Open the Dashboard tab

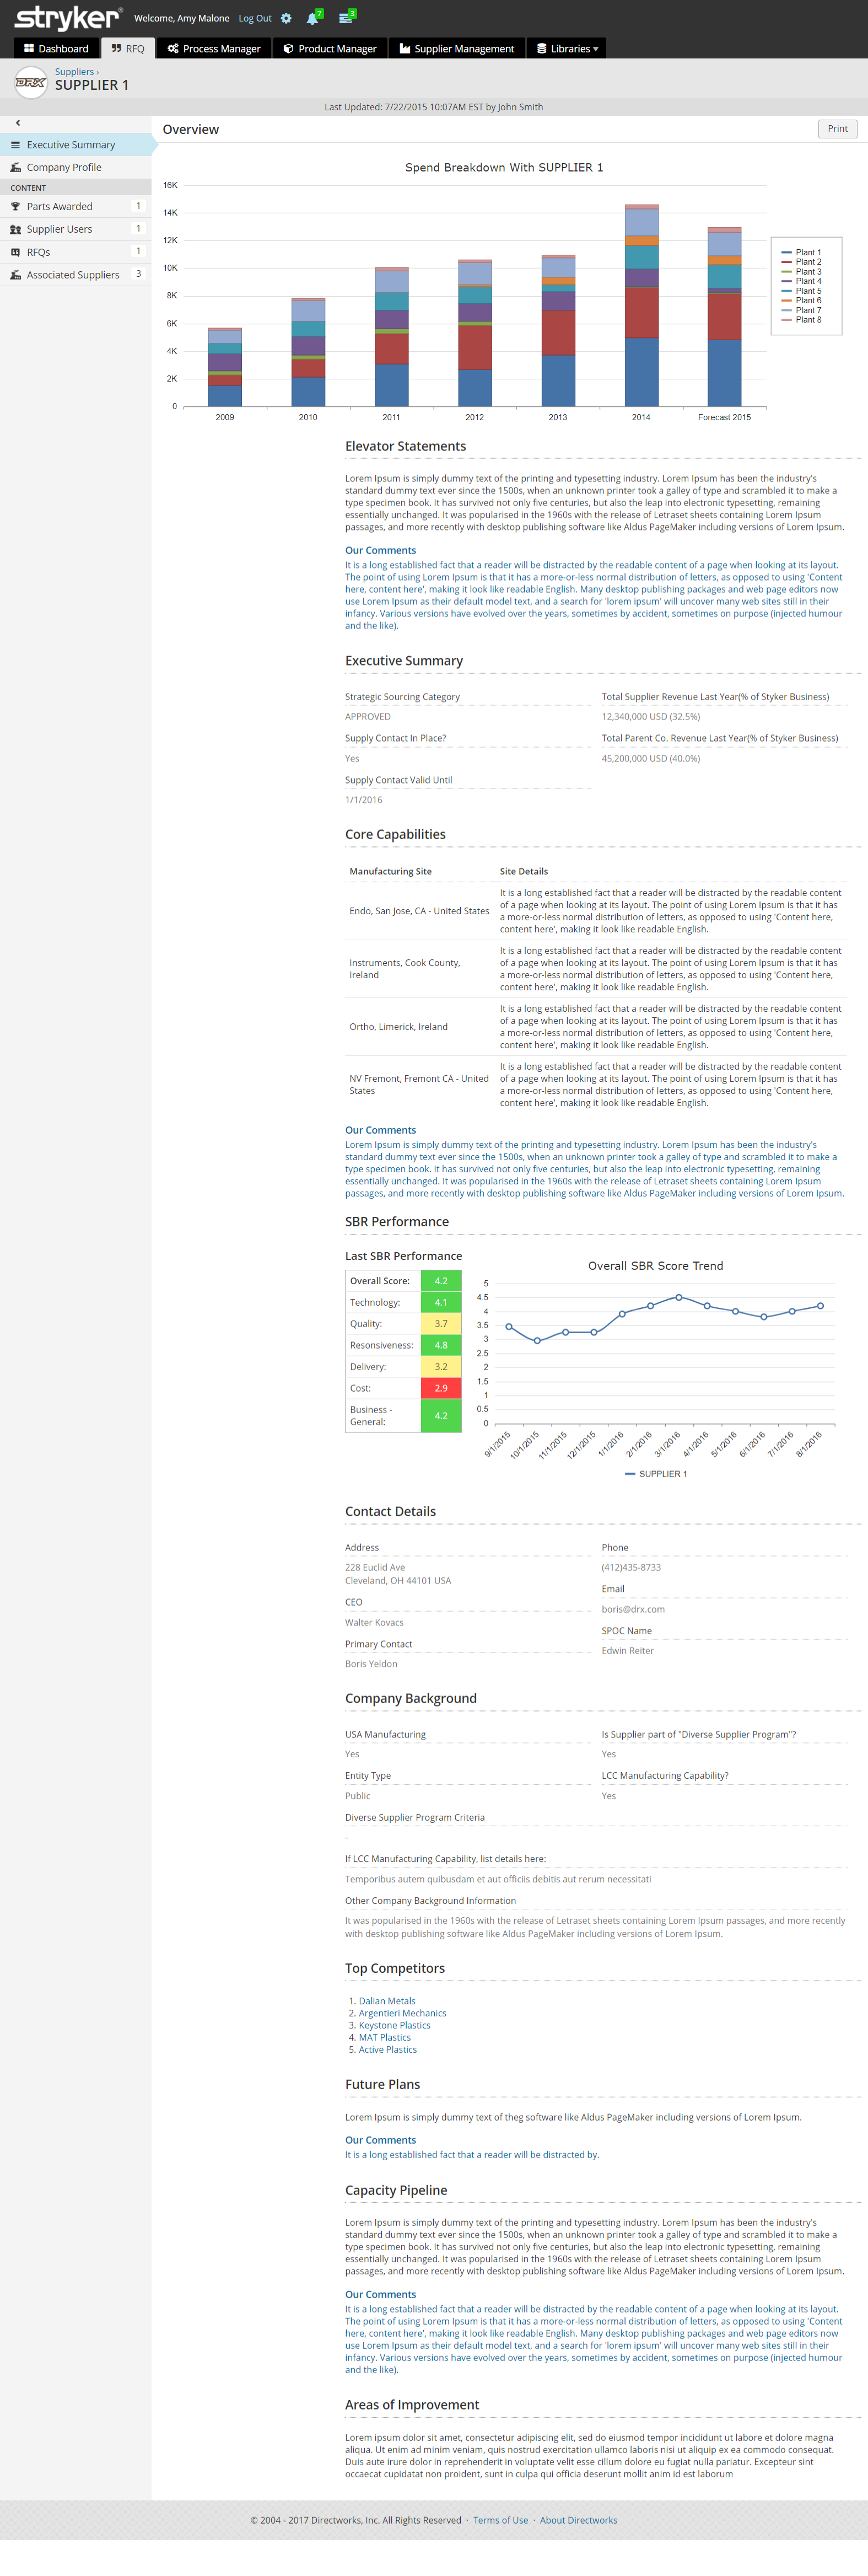pos(56,49)
